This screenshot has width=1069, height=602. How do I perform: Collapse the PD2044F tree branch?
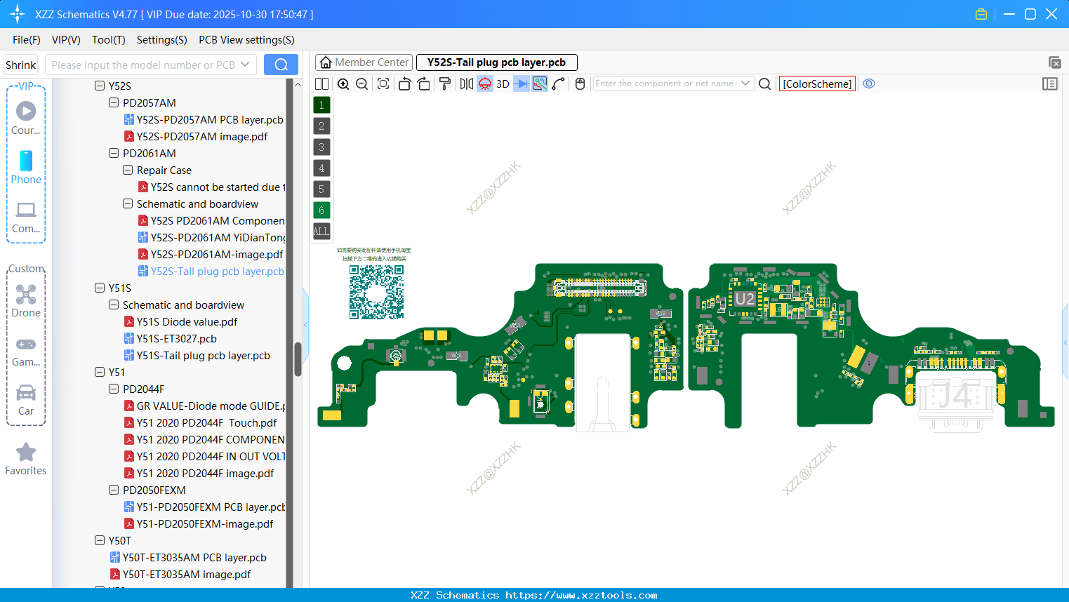[x=114, y=389]
